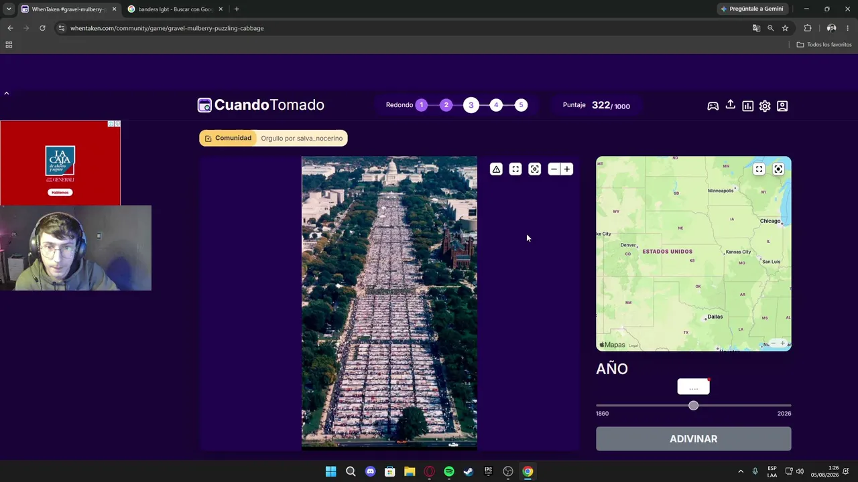Close the bandera lgbt tab

pyautogui.click(x=221, y=9)
